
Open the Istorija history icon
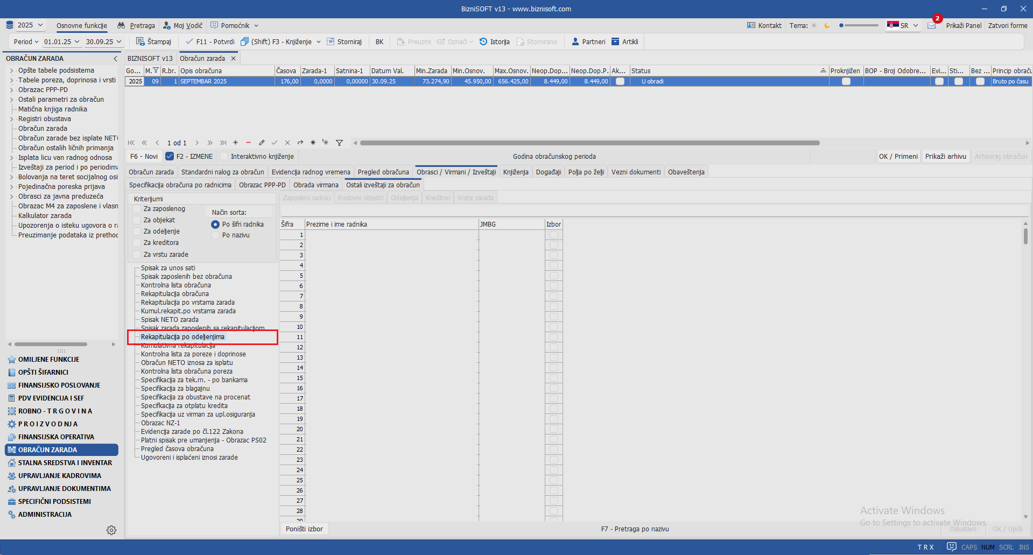point(483,41)
